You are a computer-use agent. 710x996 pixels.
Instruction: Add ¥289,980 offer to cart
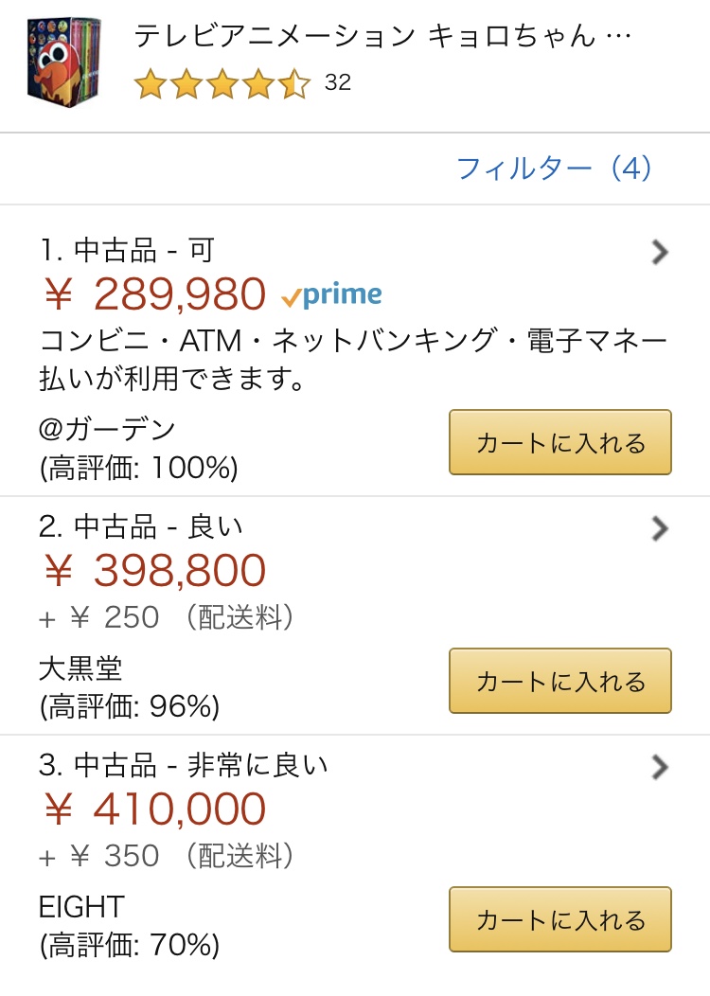559,442
